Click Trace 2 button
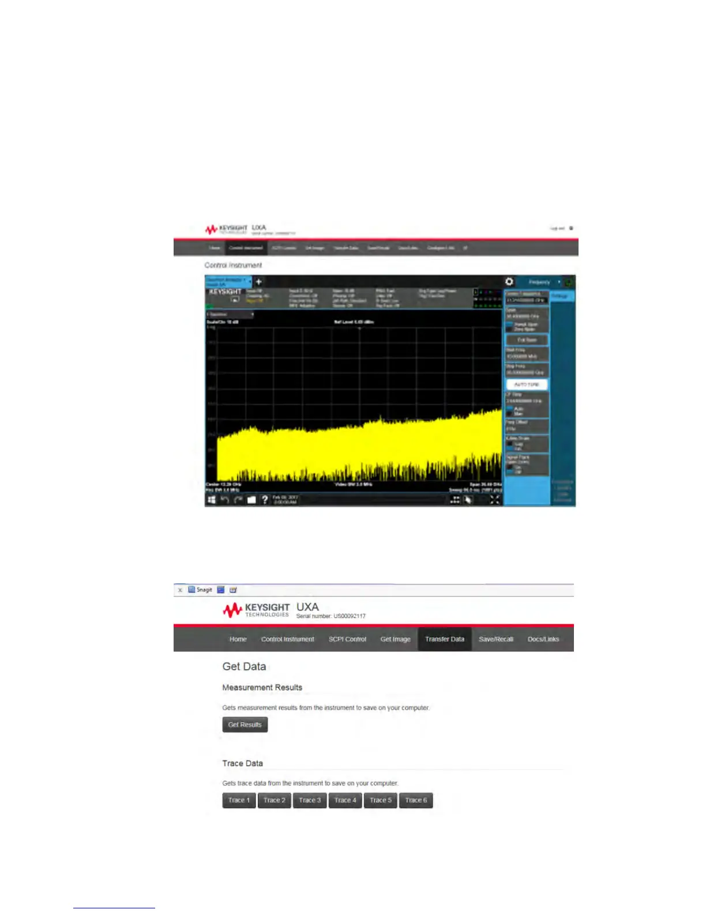 pos(275,800)
